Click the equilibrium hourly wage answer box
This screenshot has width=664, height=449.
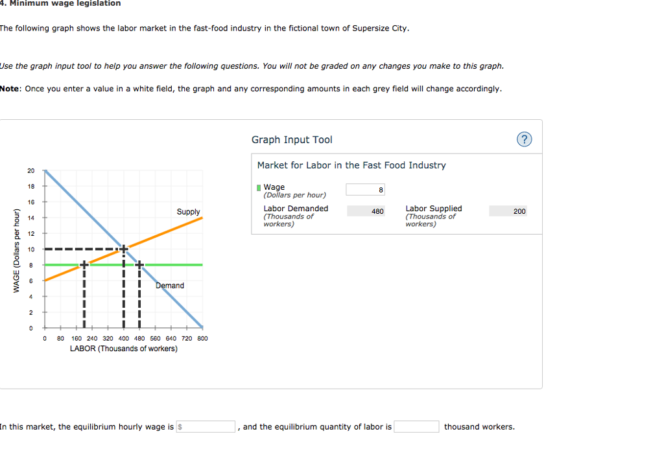[206, 426]
